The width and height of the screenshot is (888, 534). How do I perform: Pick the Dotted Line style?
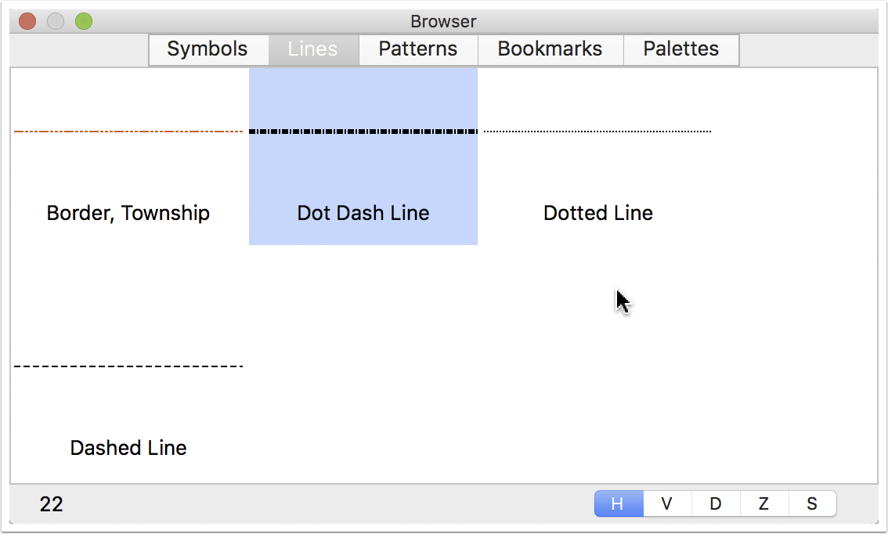[598, 157]
